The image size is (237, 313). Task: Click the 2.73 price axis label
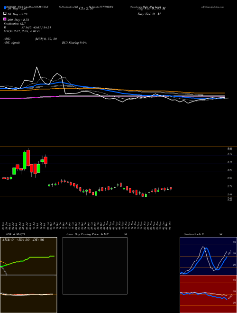[230, 186]
